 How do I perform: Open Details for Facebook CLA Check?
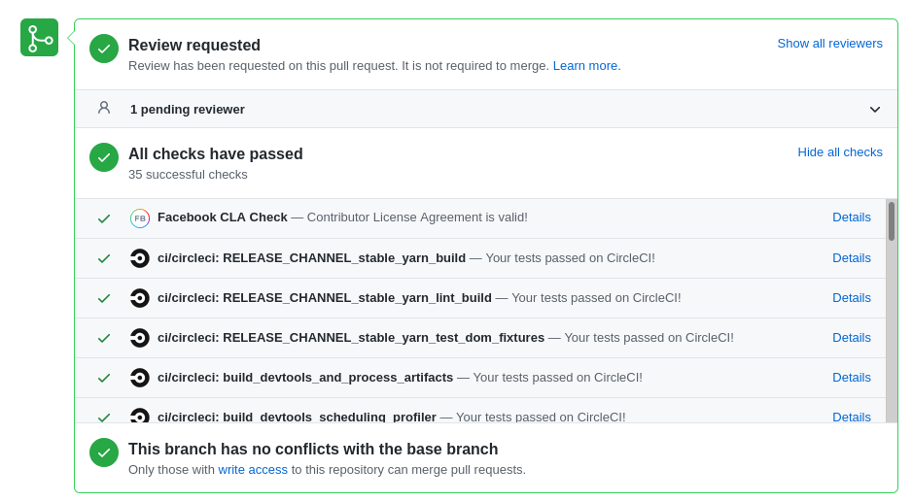coord(852,218)
